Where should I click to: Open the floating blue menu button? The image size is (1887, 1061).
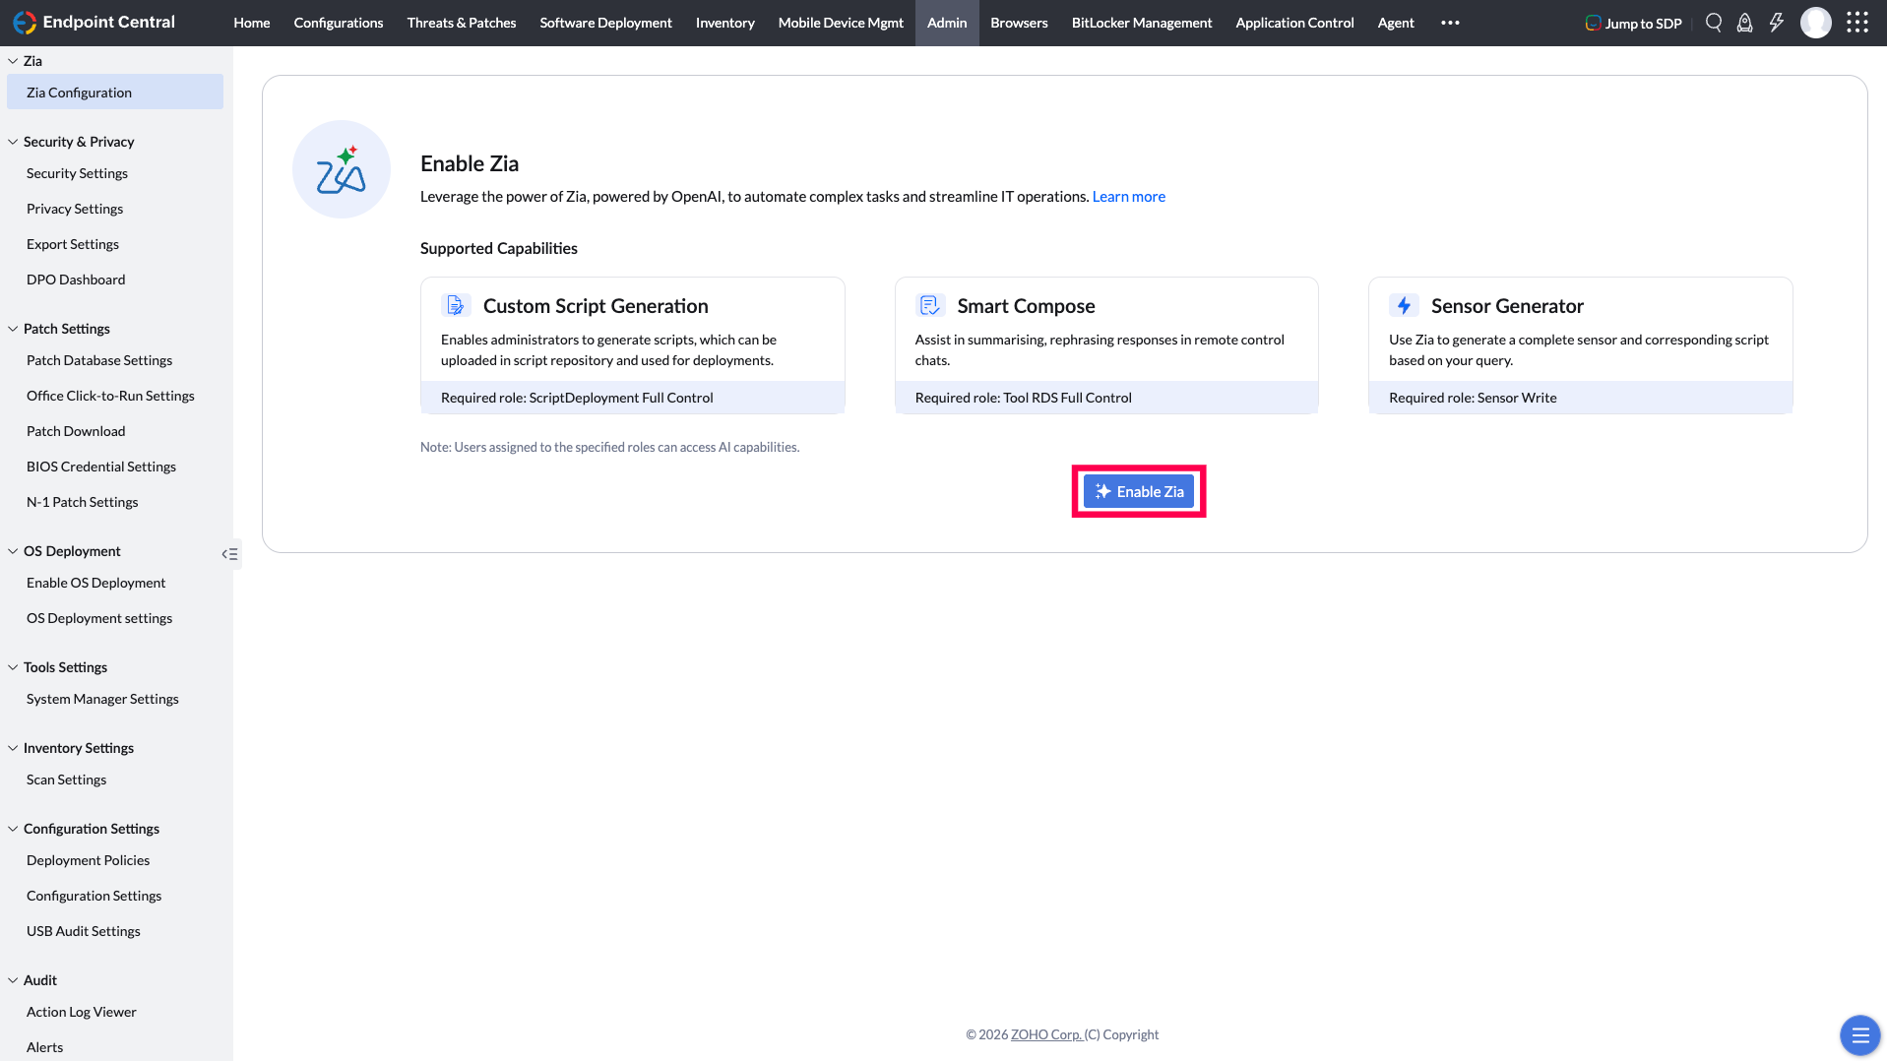pyautogui.click(x=1859, y=1034)
